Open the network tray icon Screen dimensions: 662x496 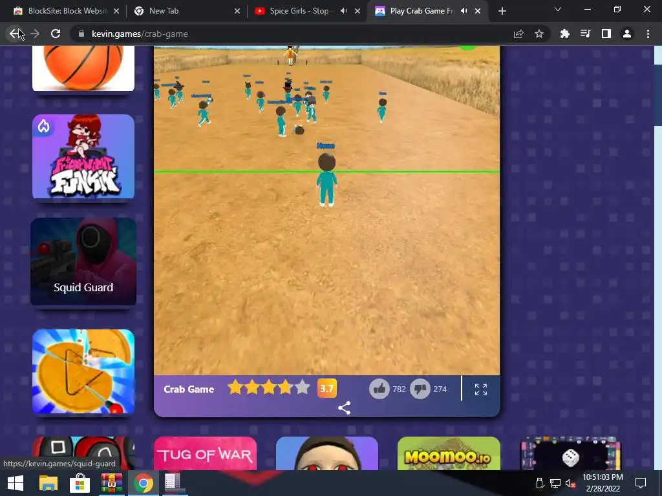pos(555,483)
